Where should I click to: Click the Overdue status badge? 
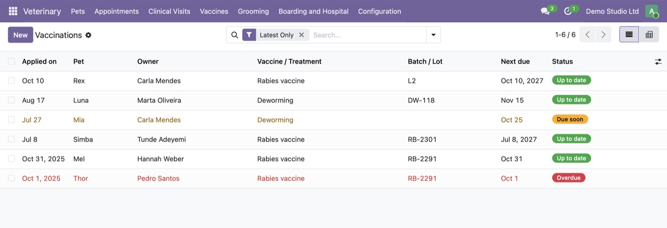pyautogui.click(x=568, y=178)
